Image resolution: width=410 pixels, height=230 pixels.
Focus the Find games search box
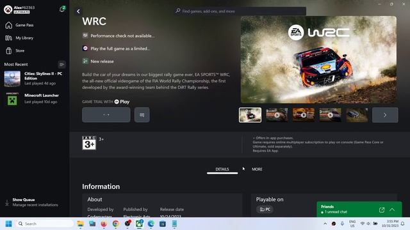click(240, 11)
